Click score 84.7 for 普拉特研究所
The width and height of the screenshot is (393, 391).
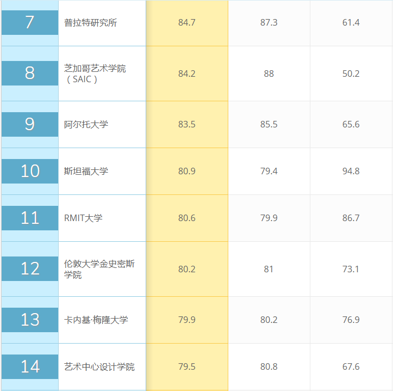[187, 23]
